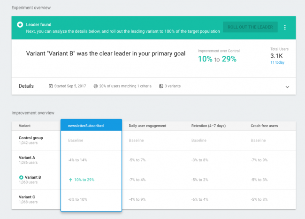The width and height of the screenshot is (305, 219).
Task: Click the green up arrow in Variant B row
Action: [70, 180]
